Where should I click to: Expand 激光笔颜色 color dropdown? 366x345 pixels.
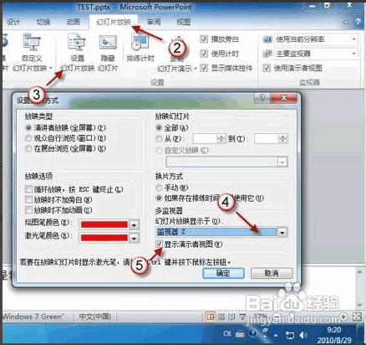134,238
